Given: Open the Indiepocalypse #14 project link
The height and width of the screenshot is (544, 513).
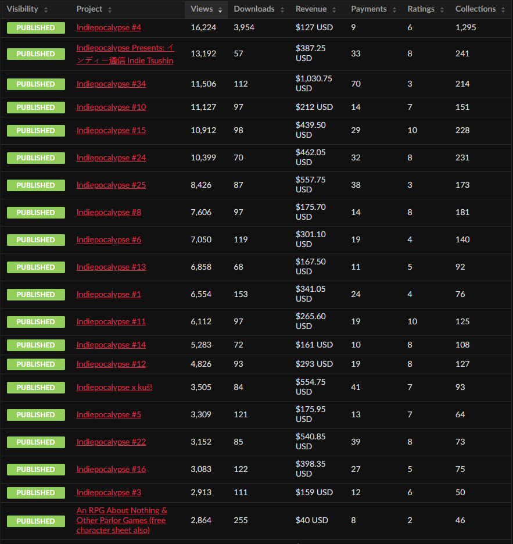Looking at the screenshot, I should pos(111,345).
